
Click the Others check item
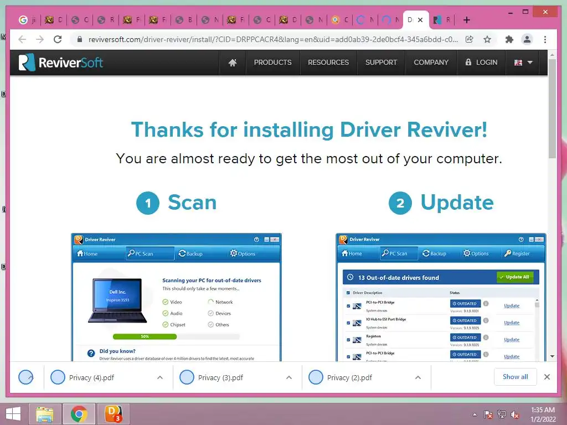click(x=218, y=324)
